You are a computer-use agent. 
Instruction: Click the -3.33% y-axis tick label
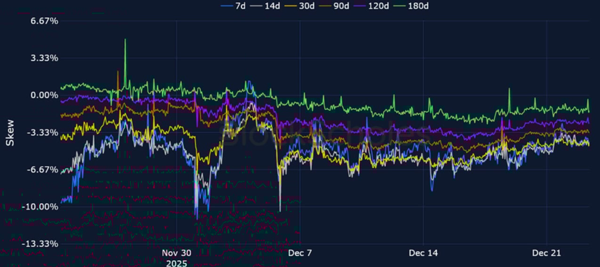pos(43,132)
